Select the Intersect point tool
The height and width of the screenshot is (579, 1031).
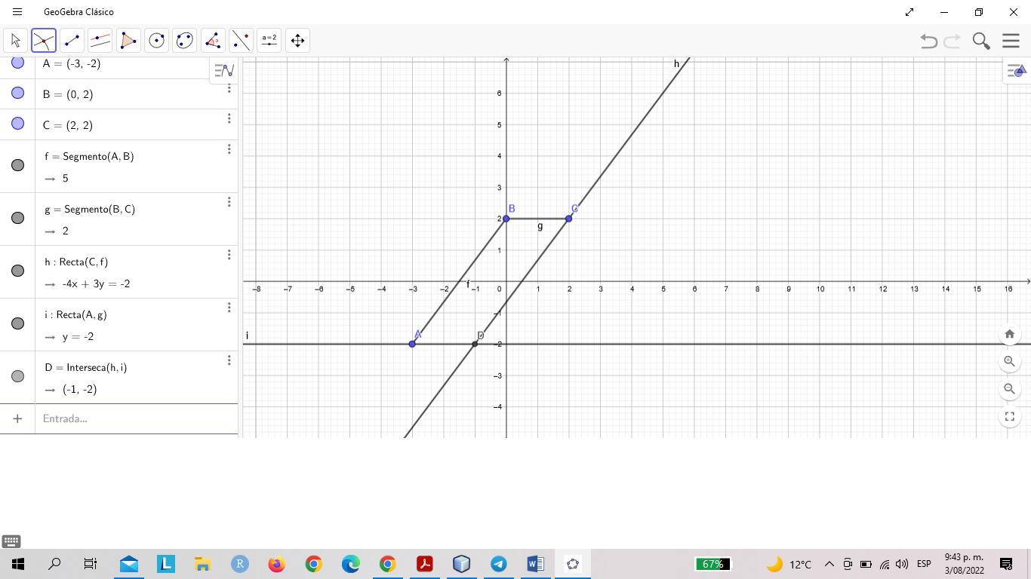coord(44,41)
